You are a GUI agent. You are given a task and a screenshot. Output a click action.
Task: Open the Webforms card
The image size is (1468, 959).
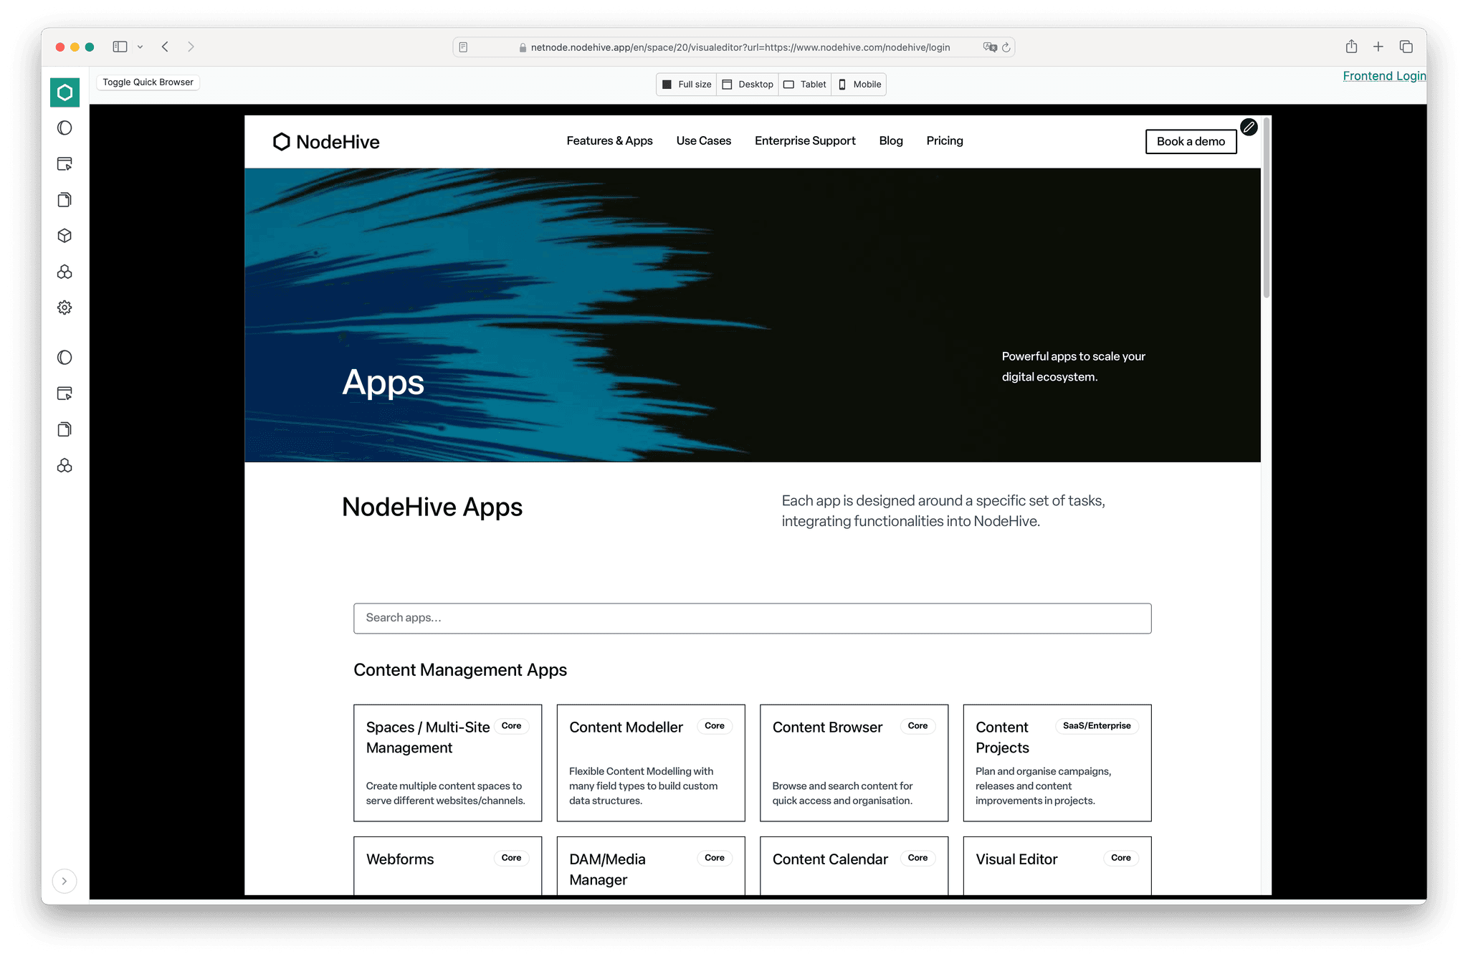(447, 866)
